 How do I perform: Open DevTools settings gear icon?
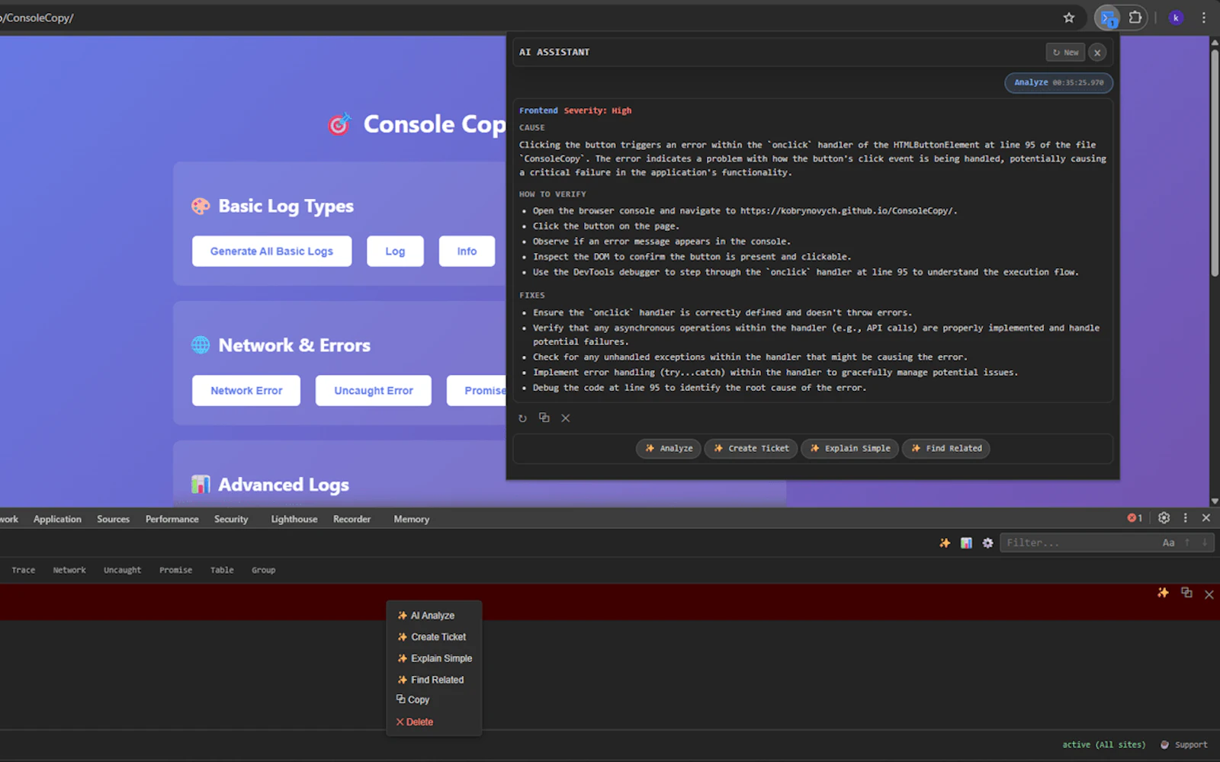[1164, 518]
